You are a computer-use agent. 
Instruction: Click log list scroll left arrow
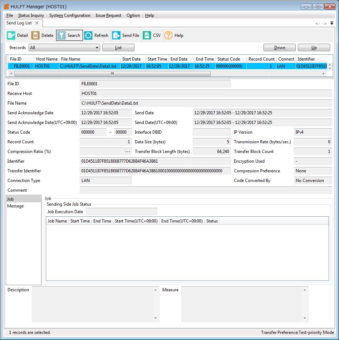(x=11, y=74)
